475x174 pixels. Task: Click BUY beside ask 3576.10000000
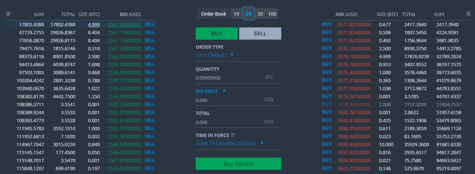click(327, 56)
